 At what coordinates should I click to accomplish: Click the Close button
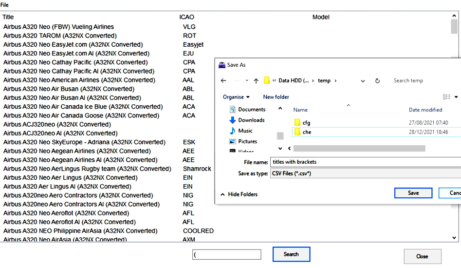pos(422,256)
